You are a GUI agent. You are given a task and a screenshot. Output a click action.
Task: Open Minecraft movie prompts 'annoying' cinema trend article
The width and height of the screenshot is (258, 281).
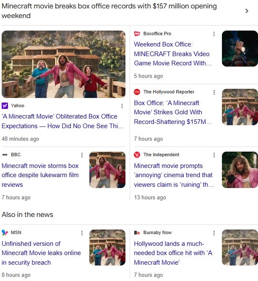coord(174,175)
